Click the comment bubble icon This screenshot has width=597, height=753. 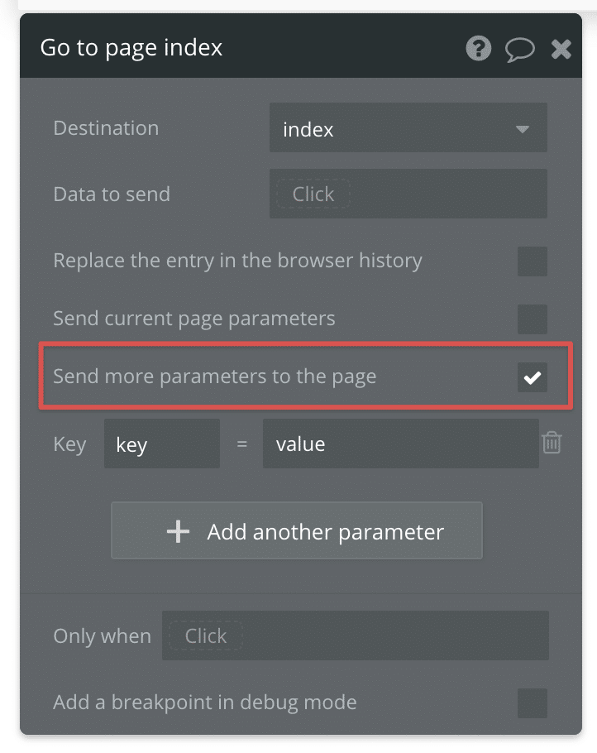click(x=520, y=49)
